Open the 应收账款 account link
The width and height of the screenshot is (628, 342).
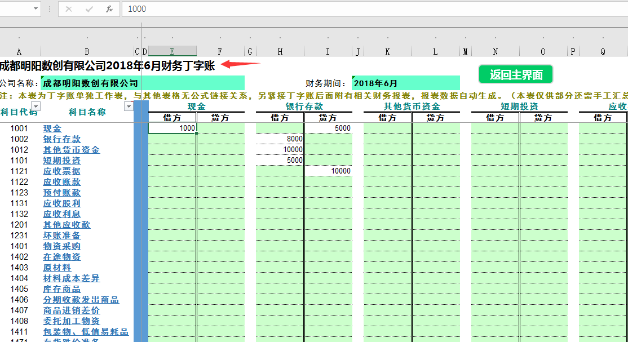point(61,182)
